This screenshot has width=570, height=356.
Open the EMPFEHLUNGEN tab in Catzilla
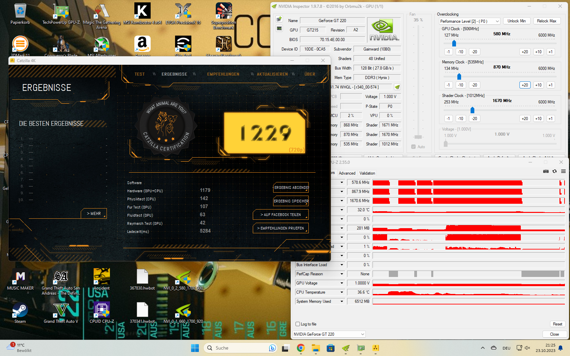point(223,74)
